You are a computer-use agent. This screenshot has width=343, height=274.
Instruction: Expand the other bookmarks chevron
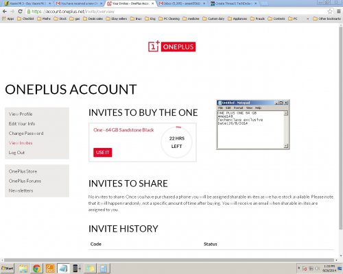(307, 18)
